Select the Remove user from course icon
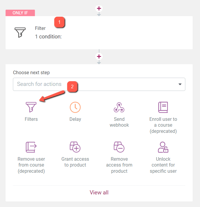 click(x=31, y=147)
